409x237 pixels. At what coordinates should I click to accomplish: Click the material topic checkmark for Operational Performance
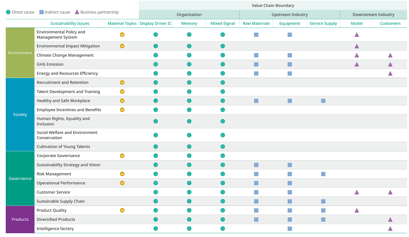(x=122, y=183)
